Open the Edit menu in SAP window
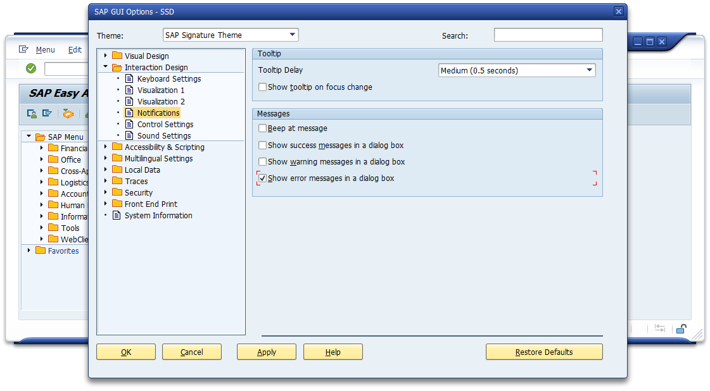This screenshot has width=710, height=391. [75, 50]
